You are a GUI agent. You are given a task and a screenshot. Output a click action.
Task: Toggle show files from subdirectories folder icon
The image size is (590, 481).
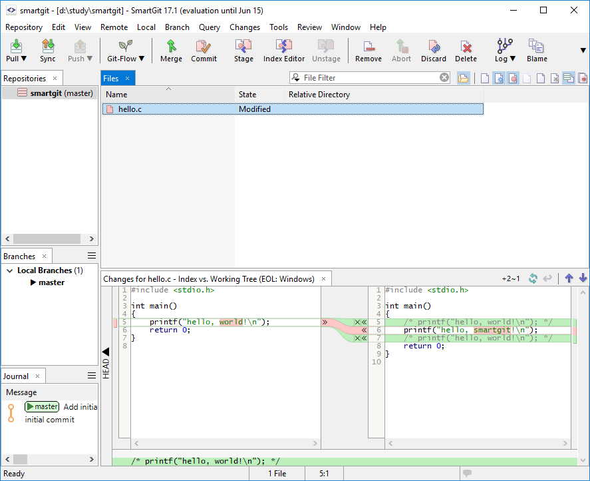[464, 78]
